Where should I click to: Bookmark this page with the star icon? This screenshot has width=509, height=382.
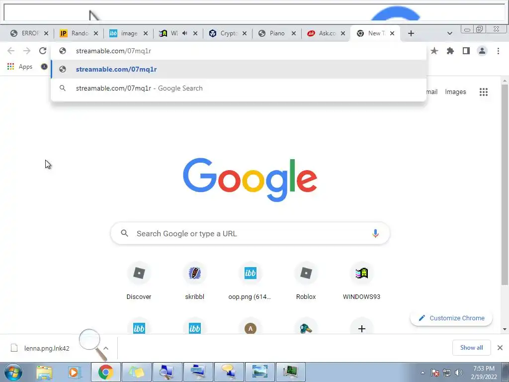[x=434, y=51]
